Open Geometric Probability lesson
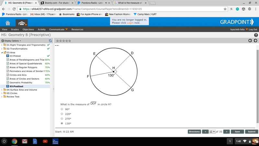This screenshot has height=146, width=259. point(21,83)
